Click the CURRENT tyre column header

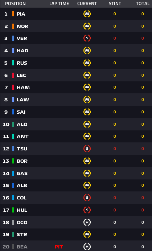pos(87,4)
